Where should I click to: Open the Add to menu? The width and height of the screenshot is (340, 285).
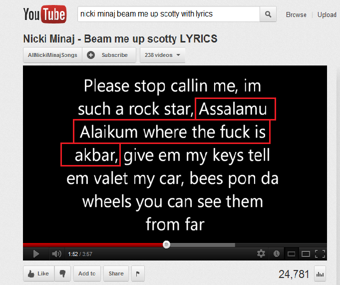(x=87, y=273)
